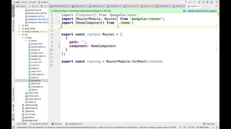
Task: Select gulpfile.js in project tree
Action: point(28,117)
